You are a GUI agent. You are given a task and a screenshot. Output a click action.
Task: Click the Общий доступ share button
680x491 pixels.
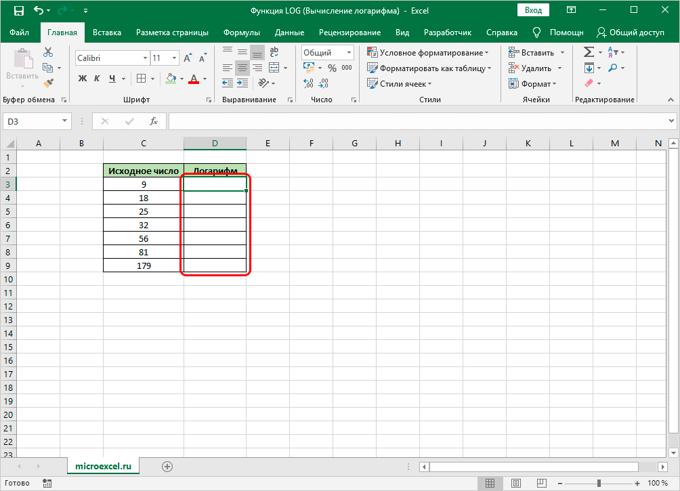pyautogui.click(x=630, y=33)
